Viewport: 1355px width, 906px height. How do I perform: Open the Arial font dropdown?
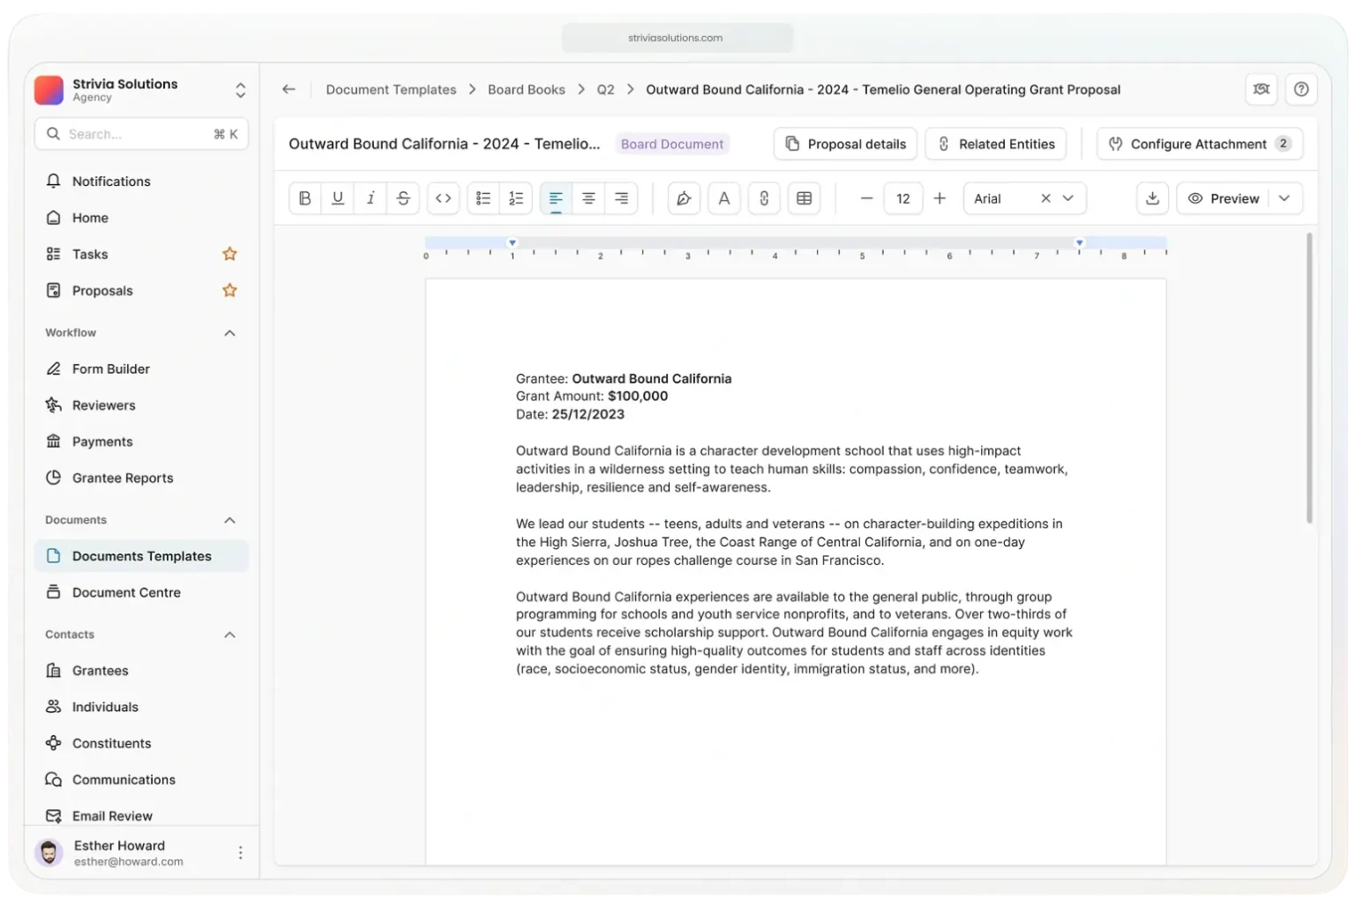pos(1068,198)
